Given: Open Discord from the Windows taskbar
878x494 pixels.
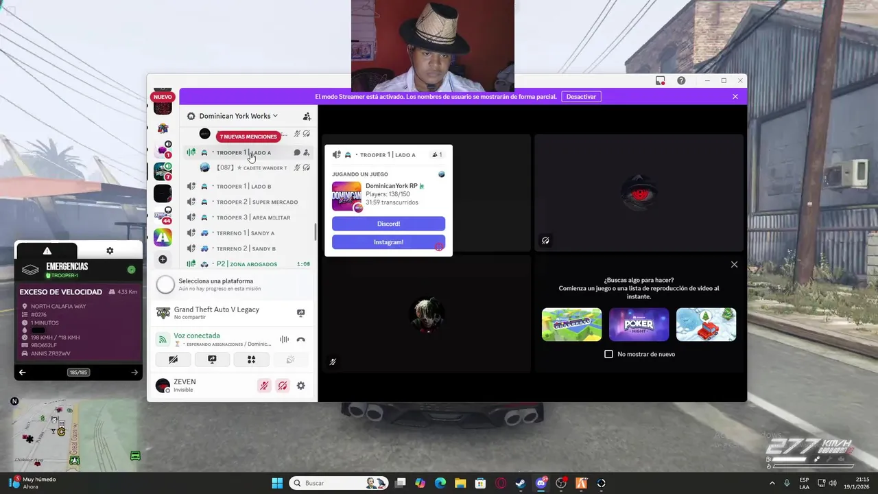Looking at the screenshot, I should point(541,483).
